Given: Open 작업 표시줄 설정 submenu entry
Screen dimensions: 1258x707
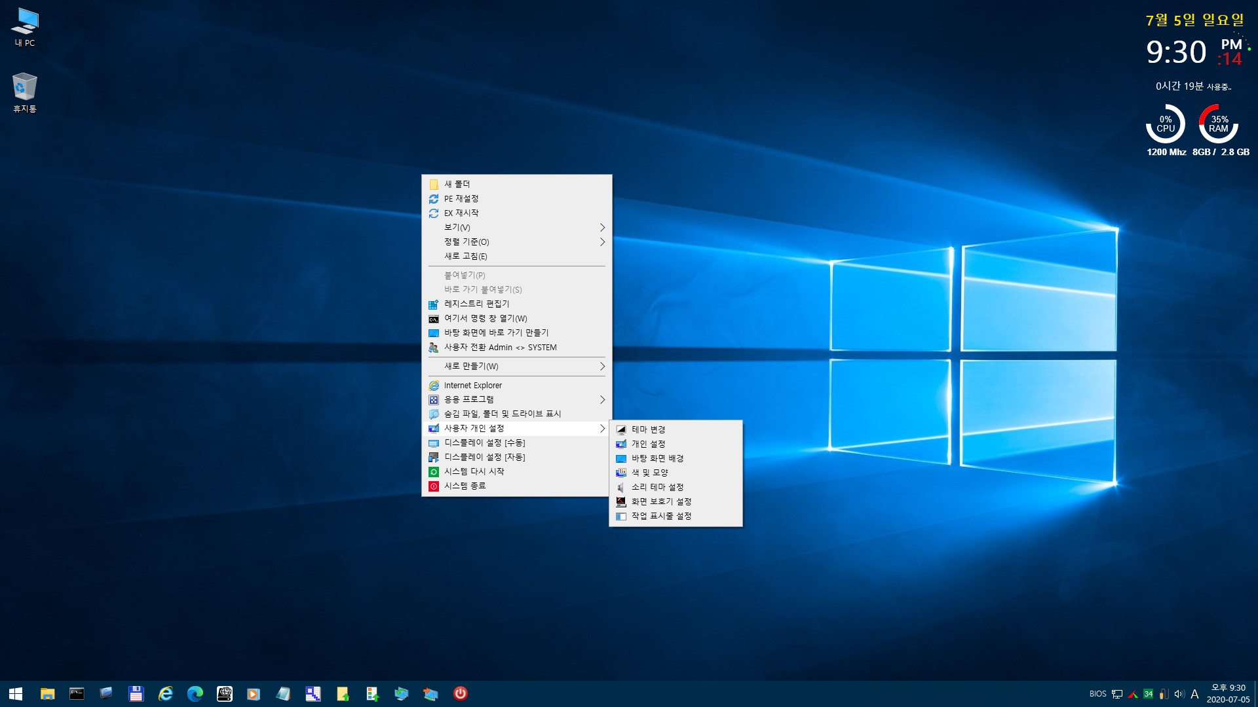Looking at the screenshot, I should point(676,516).
